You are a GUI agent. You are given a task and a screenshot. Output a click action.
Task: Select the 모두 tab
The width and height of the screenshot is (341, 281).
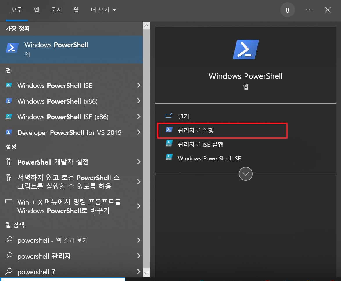(x=17, y=10)
